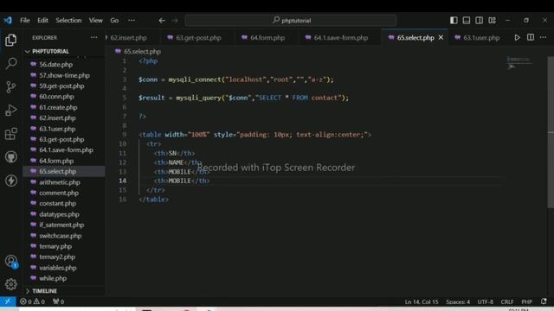Image resolution: width=554 pixels, height=311 pixels.
Task: Open the Edit menu
Action: tap(42, 21)
